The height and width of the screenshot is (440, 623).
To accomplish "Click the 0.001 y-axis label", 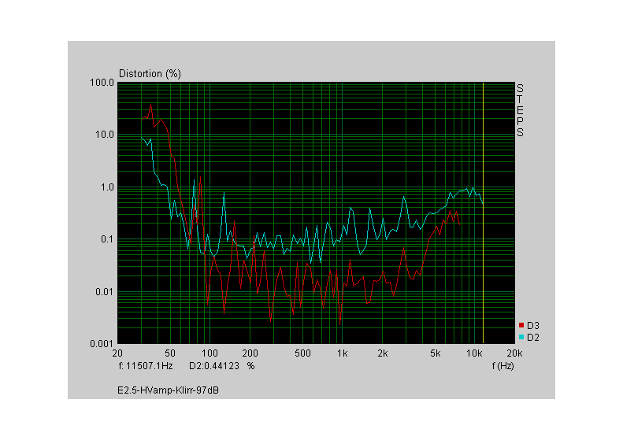I will coord(102,344).
